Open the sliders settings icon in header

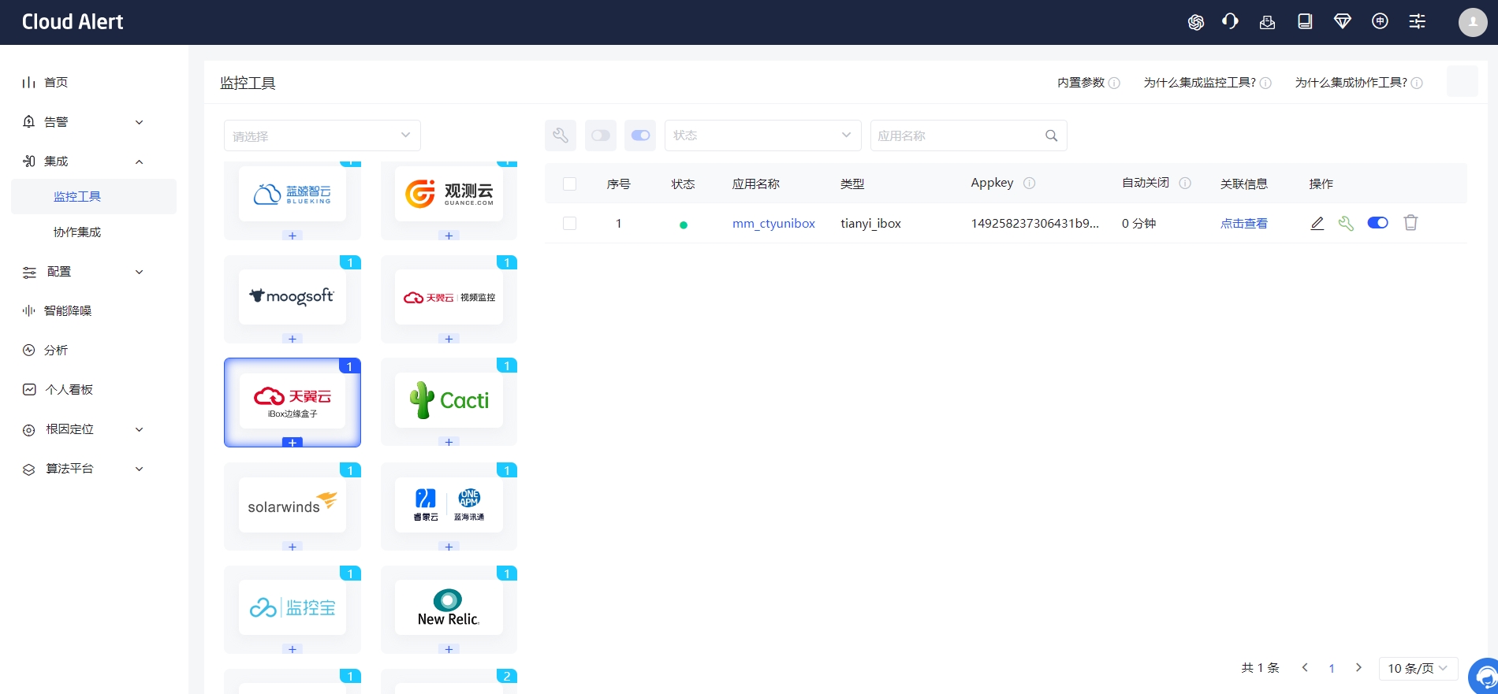1418,22
